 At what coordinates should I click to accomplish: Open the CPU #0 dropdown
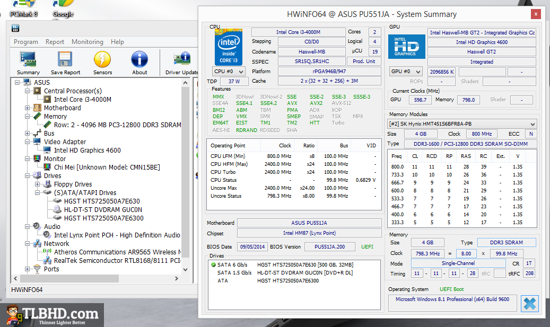click(x=229, y=71)
